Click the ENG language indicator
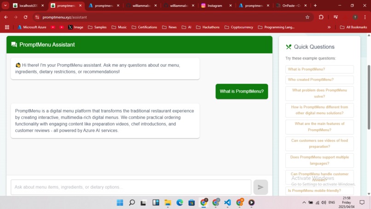 (x=332, y=203)
